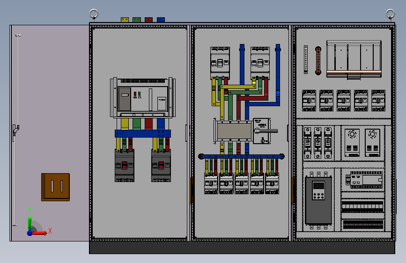This screenshot has height=263, width=406.
Task: Select the left fan control module
Action: pos(352,143)
